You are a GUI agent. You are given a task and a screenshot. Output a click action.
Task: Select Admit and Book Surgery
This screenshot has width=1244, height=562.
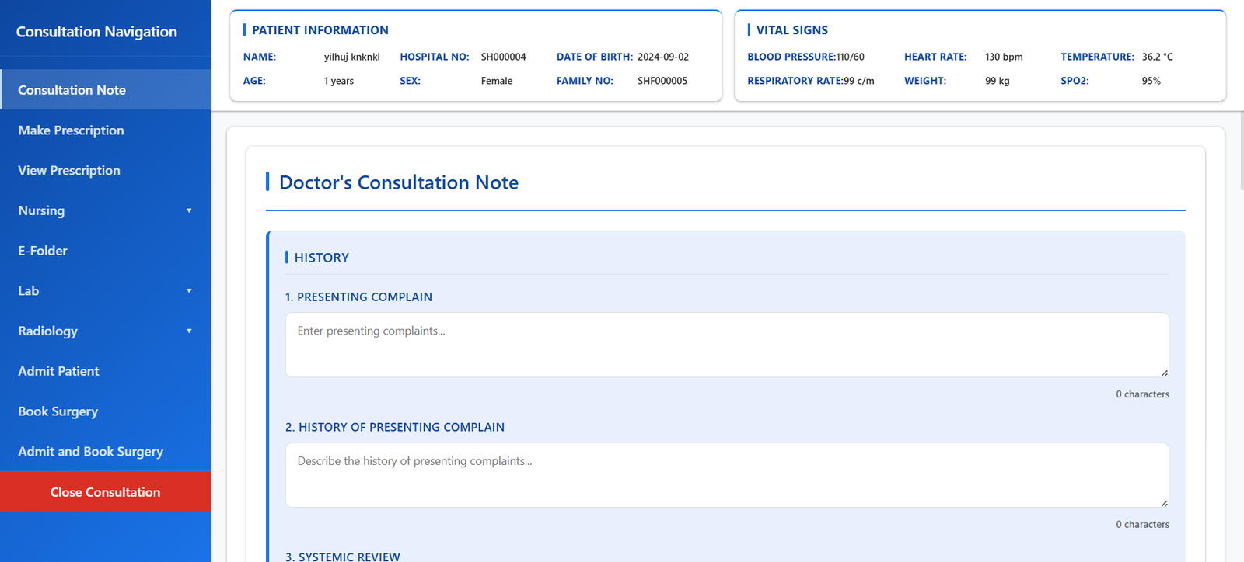(90, 452)
